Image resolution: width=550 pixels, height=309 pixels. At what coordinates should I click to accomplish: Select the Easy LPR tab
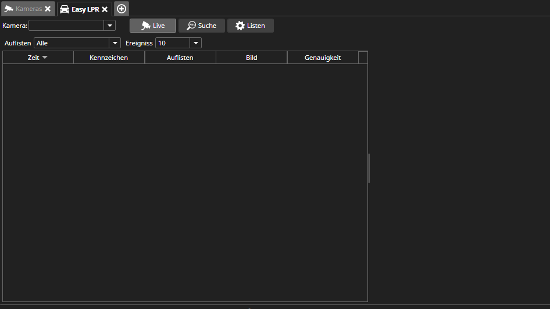coord(80,9)
